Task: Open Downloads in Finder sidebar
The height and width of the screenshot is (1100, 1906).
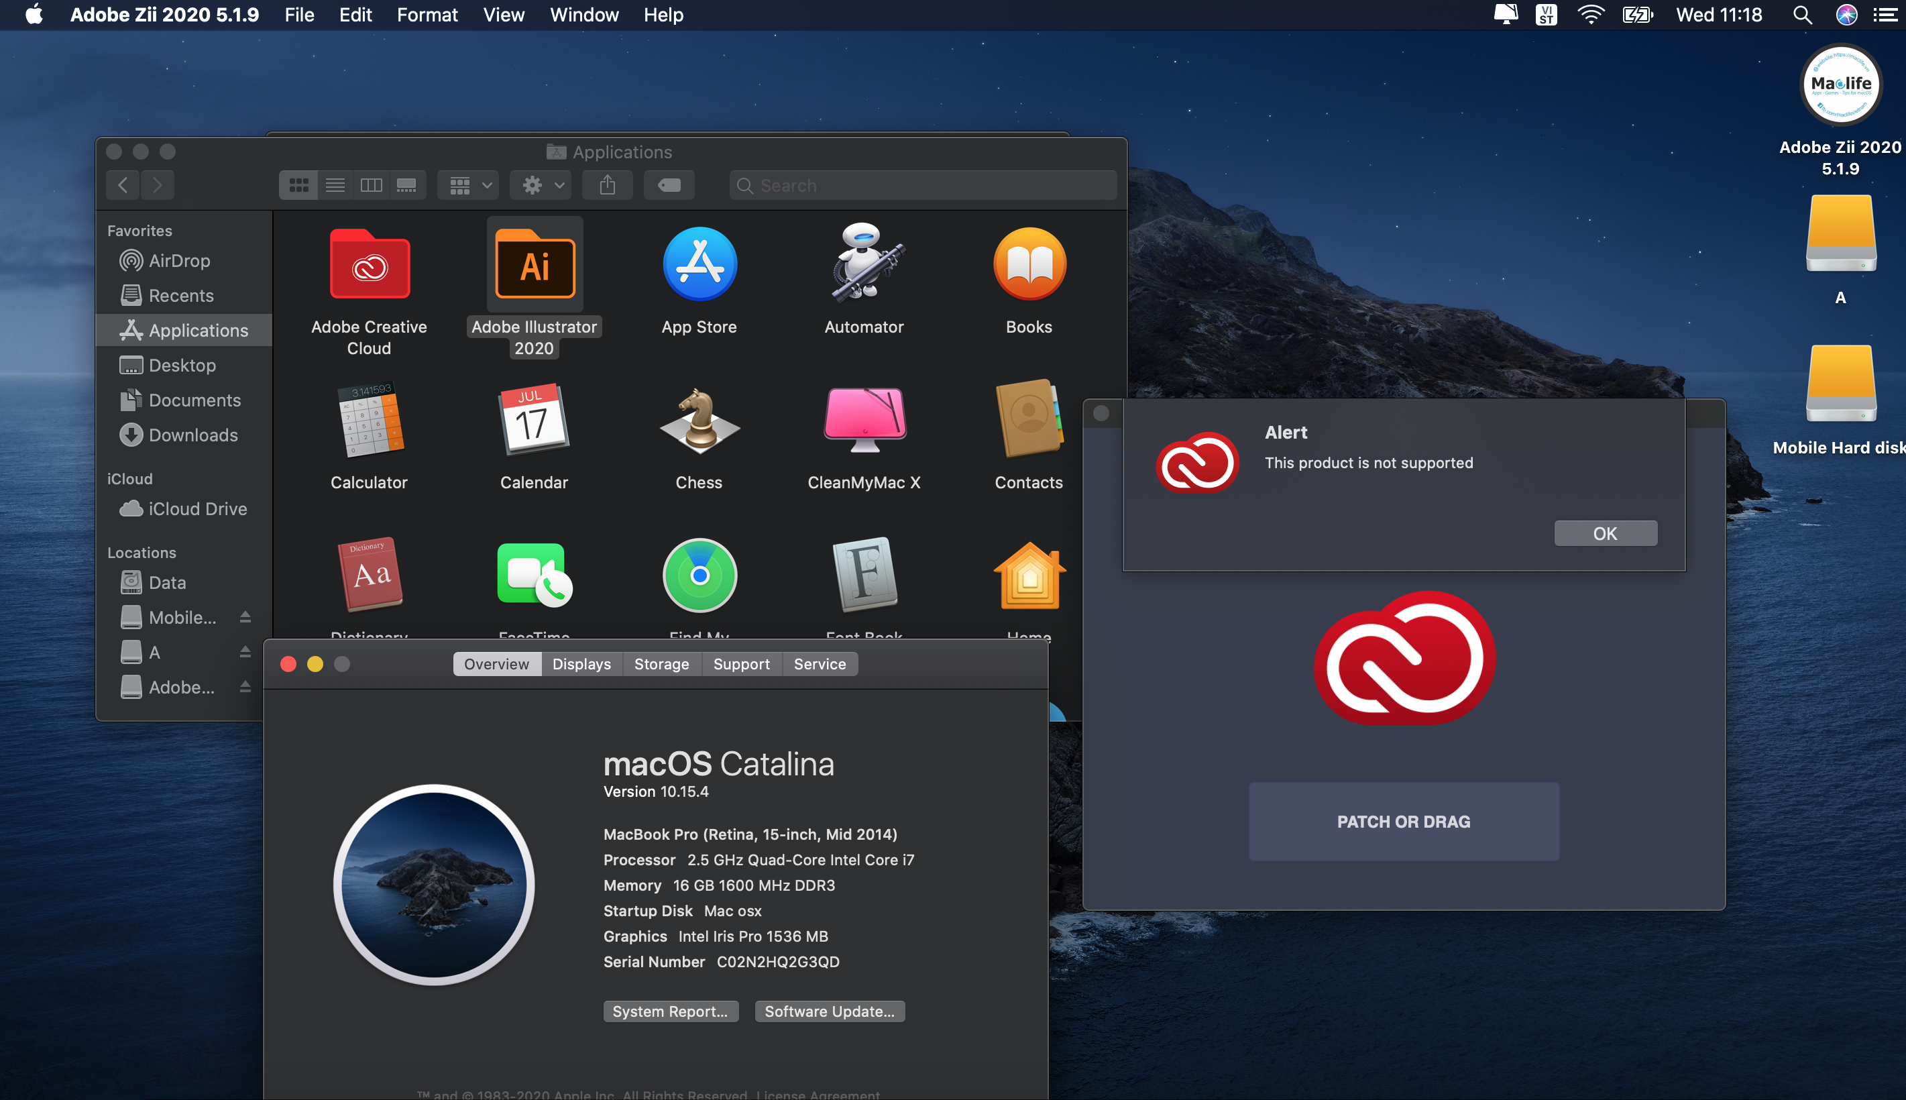Action: [184, 435]
